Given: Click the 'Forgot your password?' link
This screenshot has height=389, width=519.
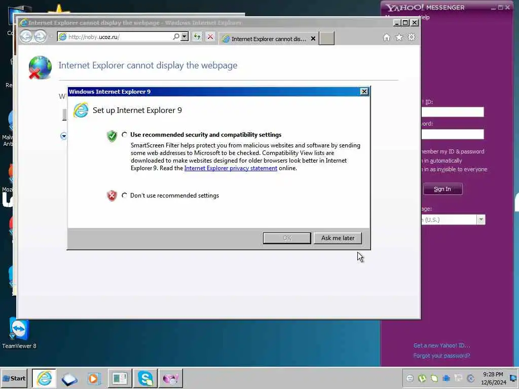Looking at the screenshot, I should point(441,356).
